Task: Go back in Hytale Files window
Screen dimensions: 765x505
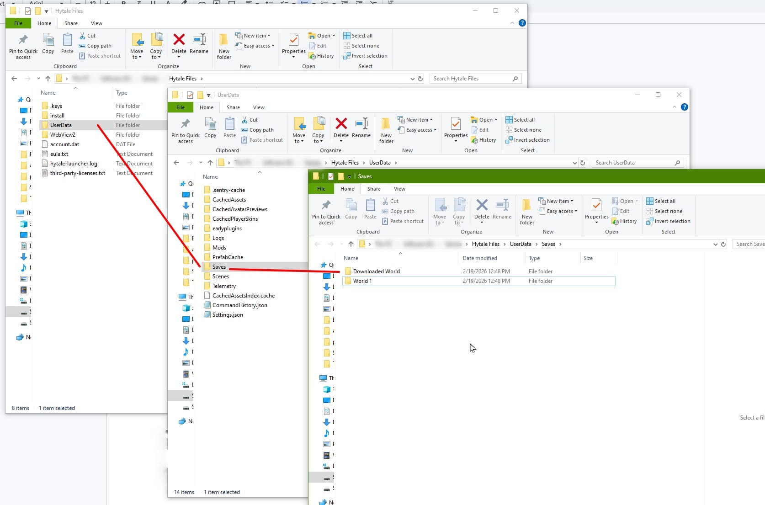Action: coord(14,79)
